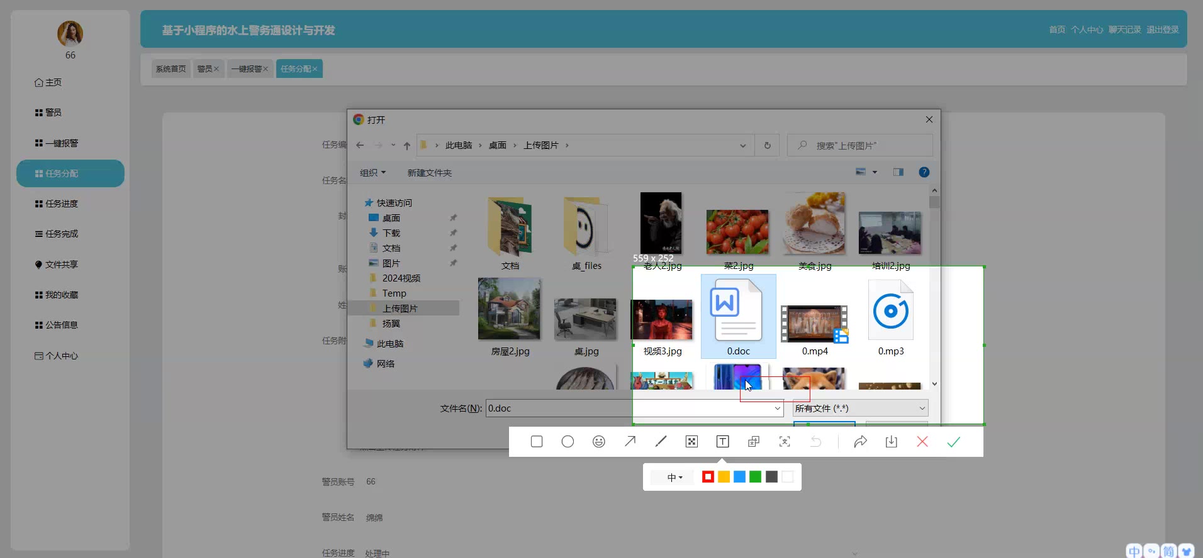Open the font size dropdown labeled 中
The image size is (1203, 558).
click(x=674, y=478)
